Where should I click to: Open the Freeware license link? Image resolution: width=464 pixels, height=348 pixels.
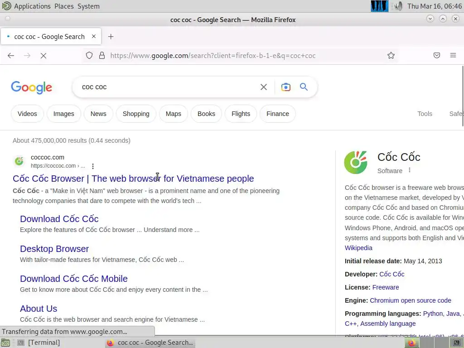pyautogui.click(x=386, y=287)
